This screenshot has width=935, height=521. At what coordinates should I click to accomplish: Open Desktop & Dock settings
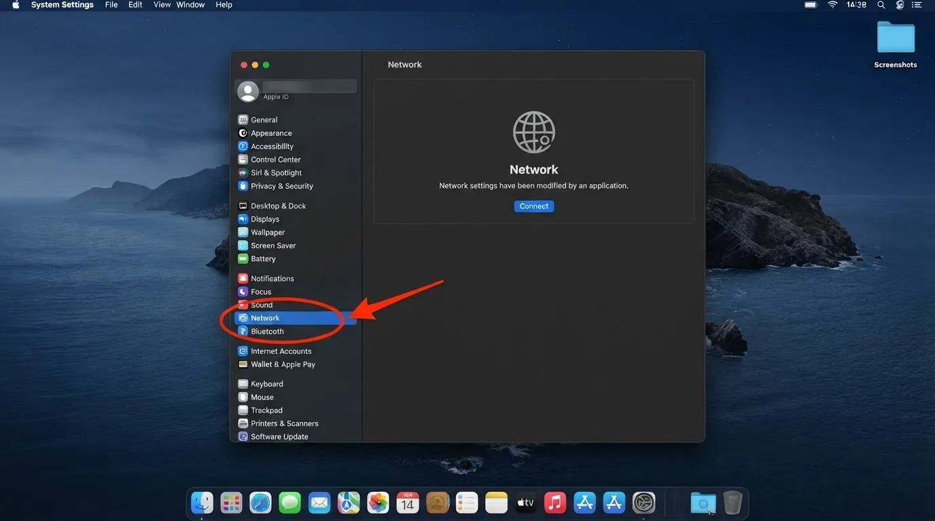(296, 206)
